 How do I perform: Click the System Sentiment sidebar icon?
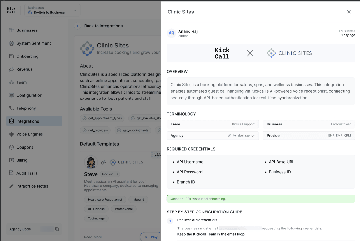[x=11, y=43]
